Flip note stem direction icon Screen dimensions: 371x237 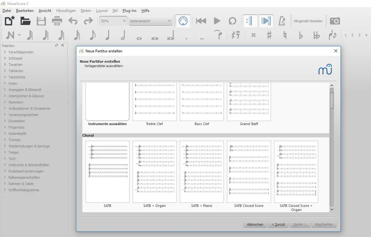click(332, 35)
